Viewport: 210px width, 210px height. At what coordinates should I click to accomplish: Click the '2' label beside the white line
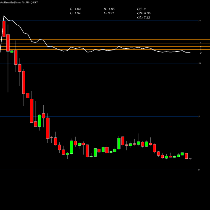coord(201,53)
